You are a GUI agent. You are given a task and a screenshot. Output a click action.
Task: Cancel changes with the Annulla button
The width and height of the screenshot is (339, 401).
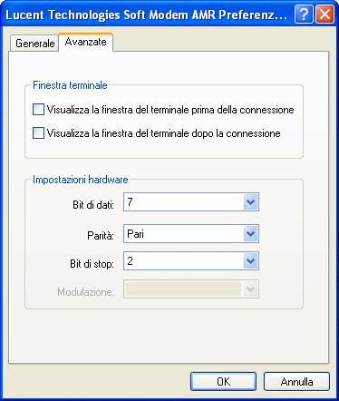[x=296, y=382]
